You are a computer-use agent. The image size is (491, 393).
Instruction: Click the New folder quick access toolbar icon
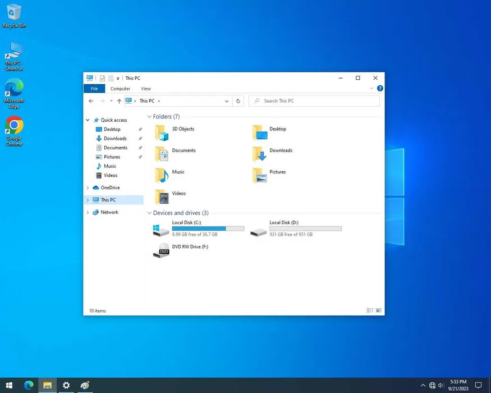tap(111, 78)
